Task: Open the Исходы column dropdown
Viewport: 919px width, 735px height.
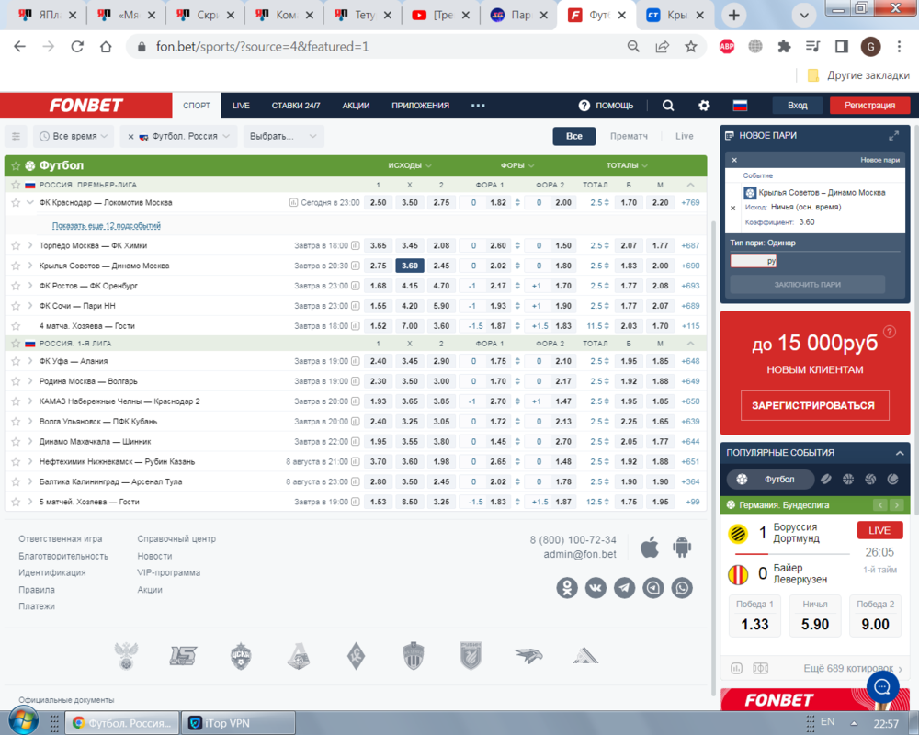Action: (410, 165)
